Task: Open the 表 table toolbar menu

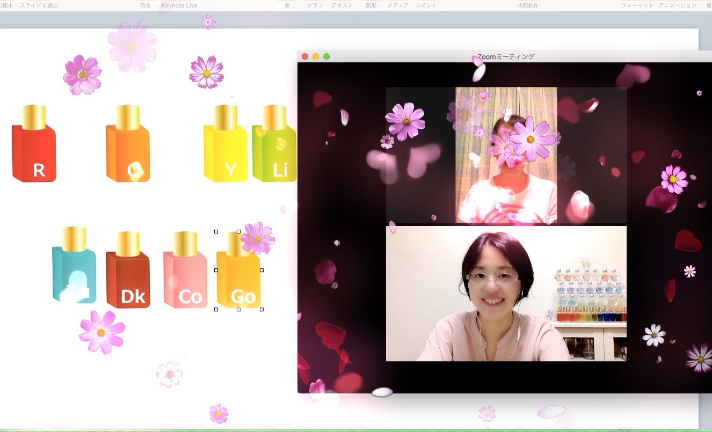Action: click(287, 5)
